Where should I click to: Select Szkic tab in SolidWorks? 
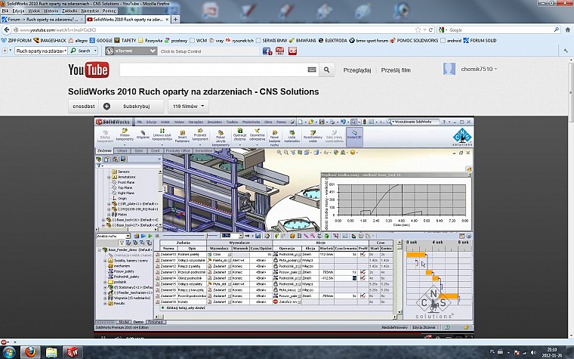click(x=139, y=151)
